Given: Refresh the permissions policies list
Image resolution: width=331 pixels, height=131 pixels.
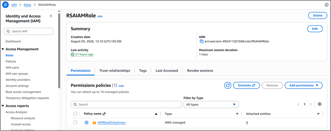Looking at the screenshot, I should click(228, 85).
